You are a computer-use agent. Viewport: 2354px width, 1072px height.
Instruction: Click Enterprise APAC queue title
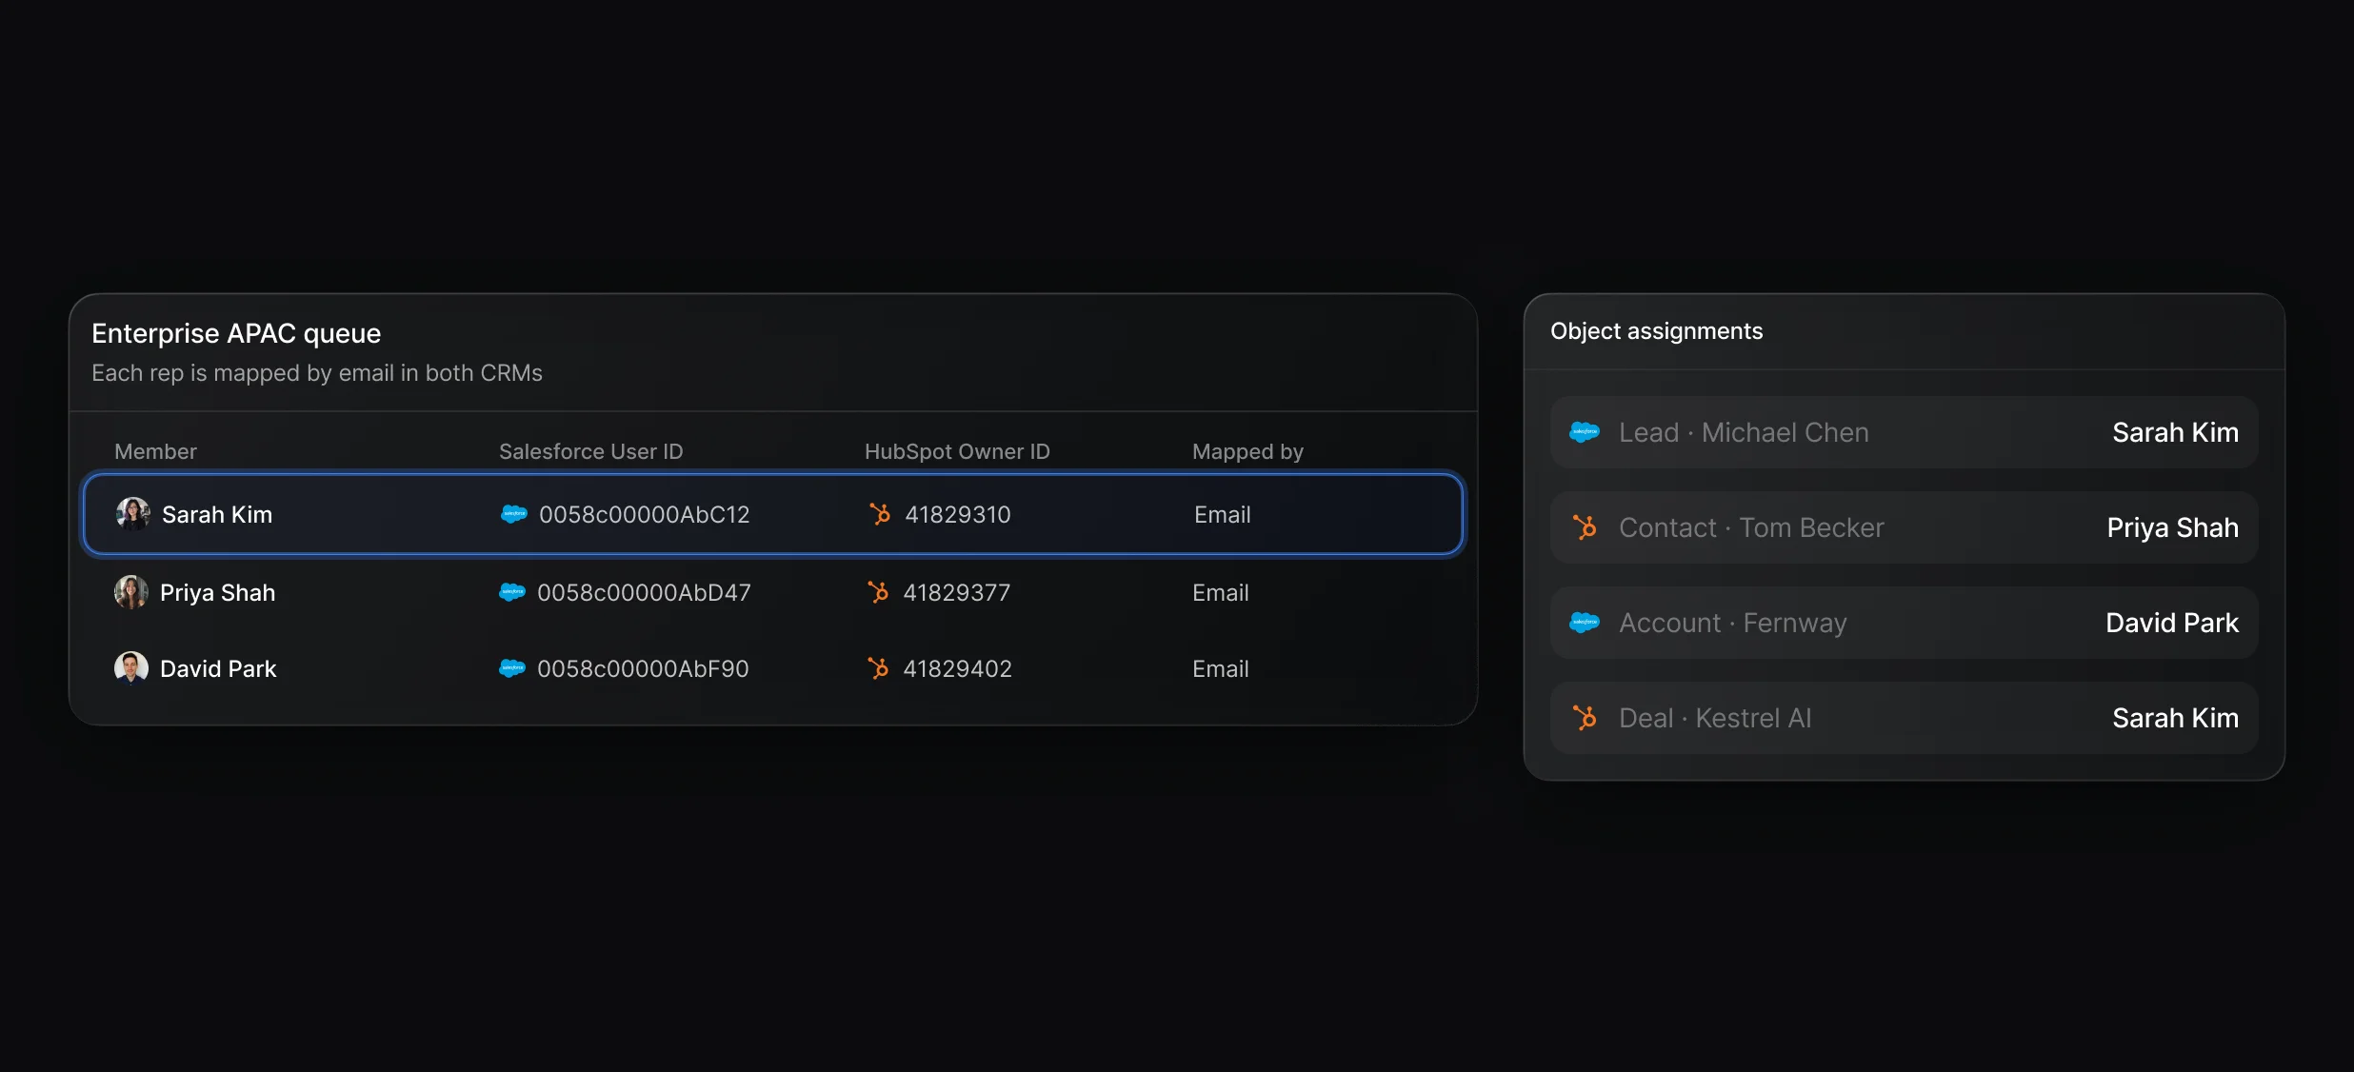(236, 333)
